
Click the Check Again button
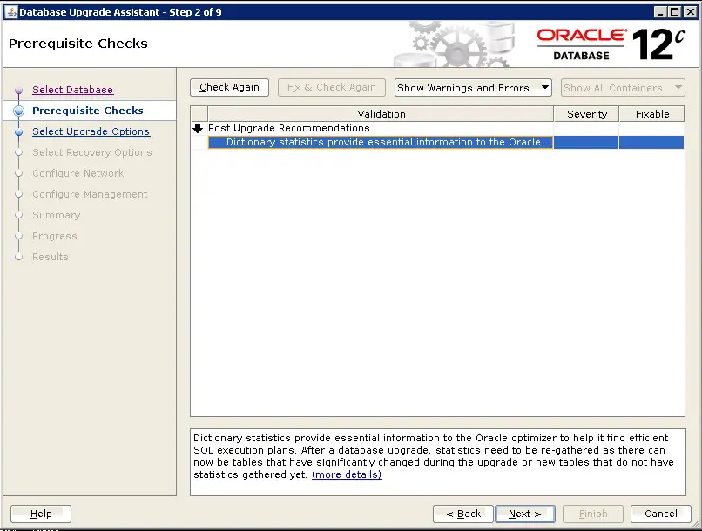tap(229, 87)
